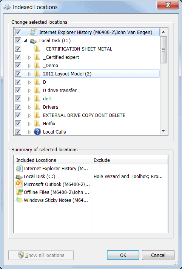Uncheck the Drivers folder checkbox
The image size is (182, 269).
pyautogui.click(x=18, y=107)
